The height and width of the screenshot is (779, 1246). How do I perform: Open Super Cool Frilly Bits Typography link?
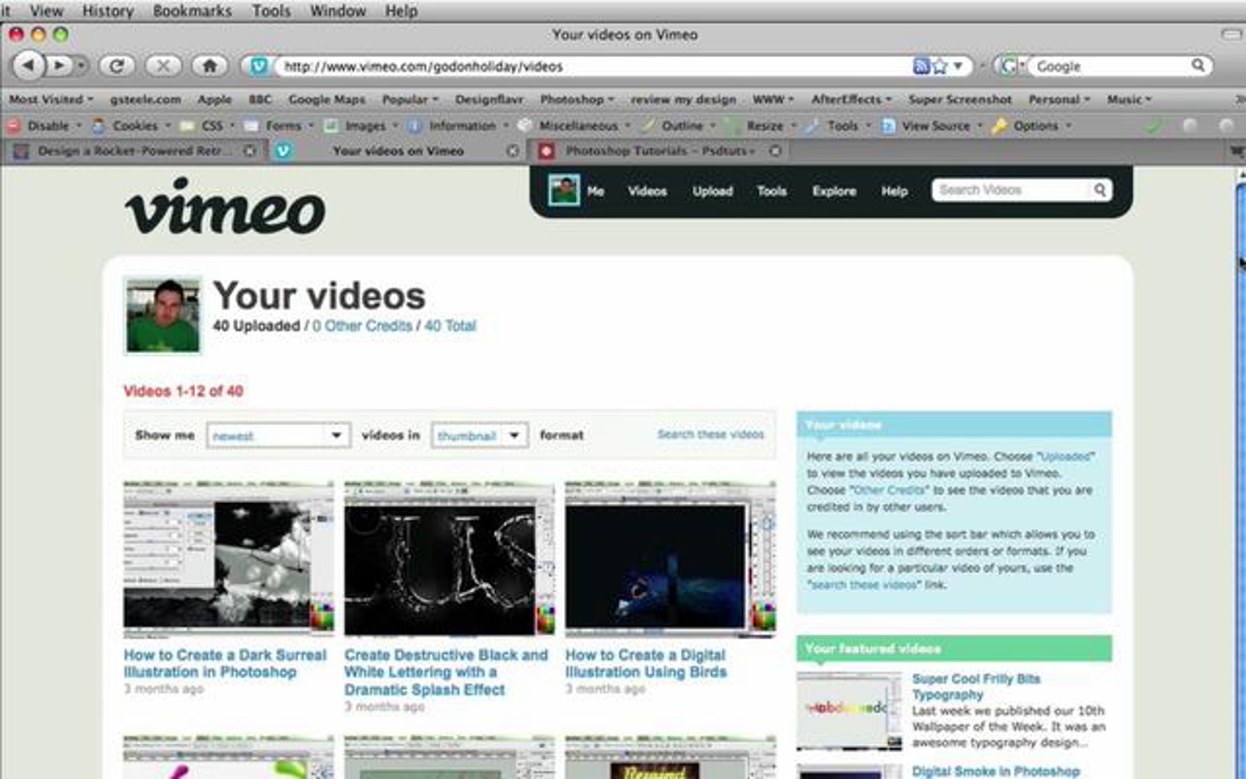pos(976,687)
